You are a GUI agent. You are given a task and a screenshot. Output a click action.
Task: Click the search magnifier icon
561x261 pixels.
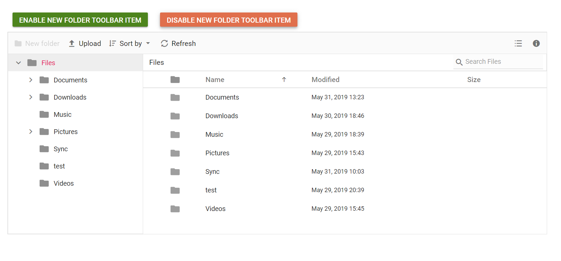tap(459, 62)
